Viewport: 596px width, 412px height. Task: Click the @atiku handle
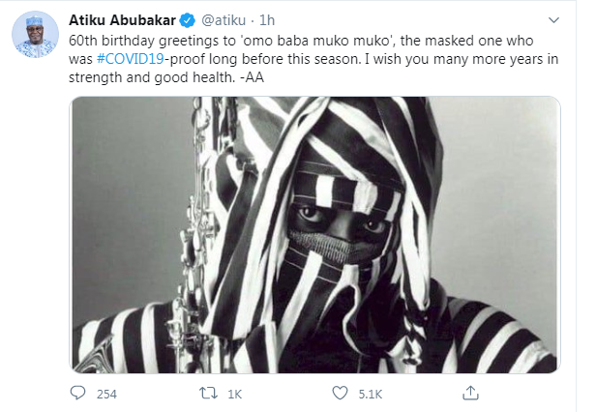coord(223,20)
